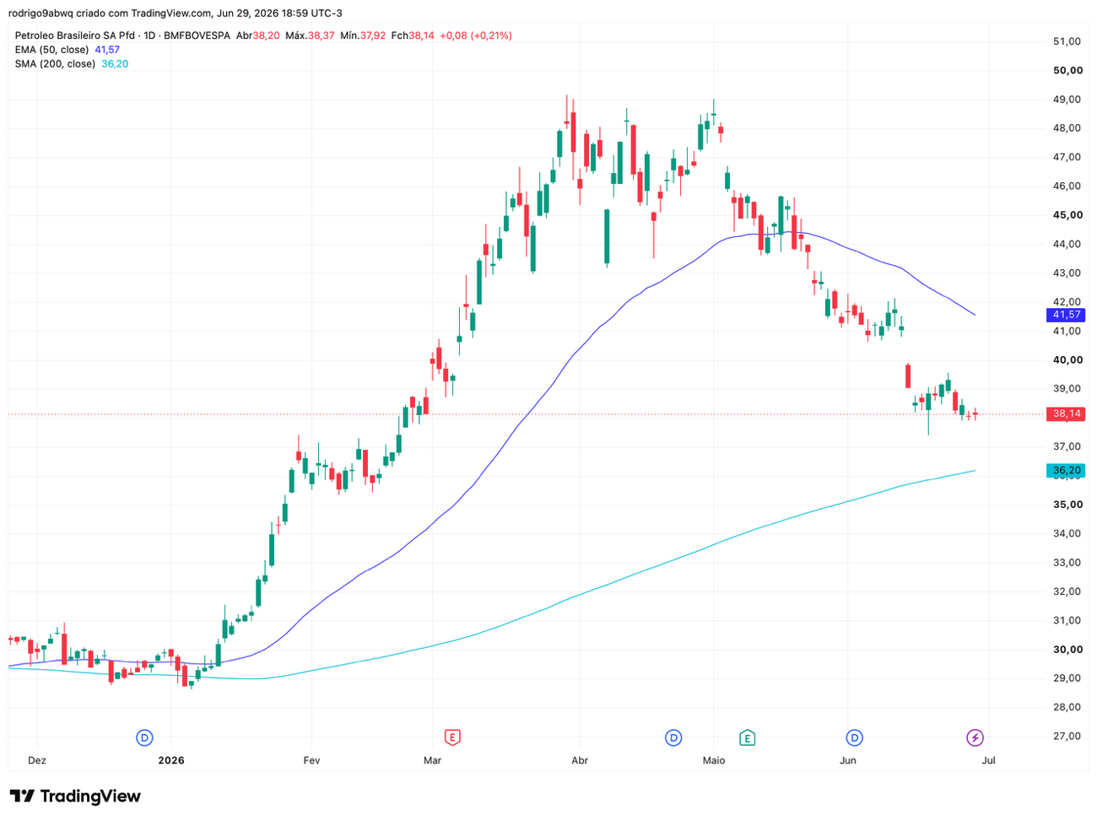This screenshot has height=821, width=1097.
Task: Click the green earnings E marker near Maio
Action: (x=747, y=738)
